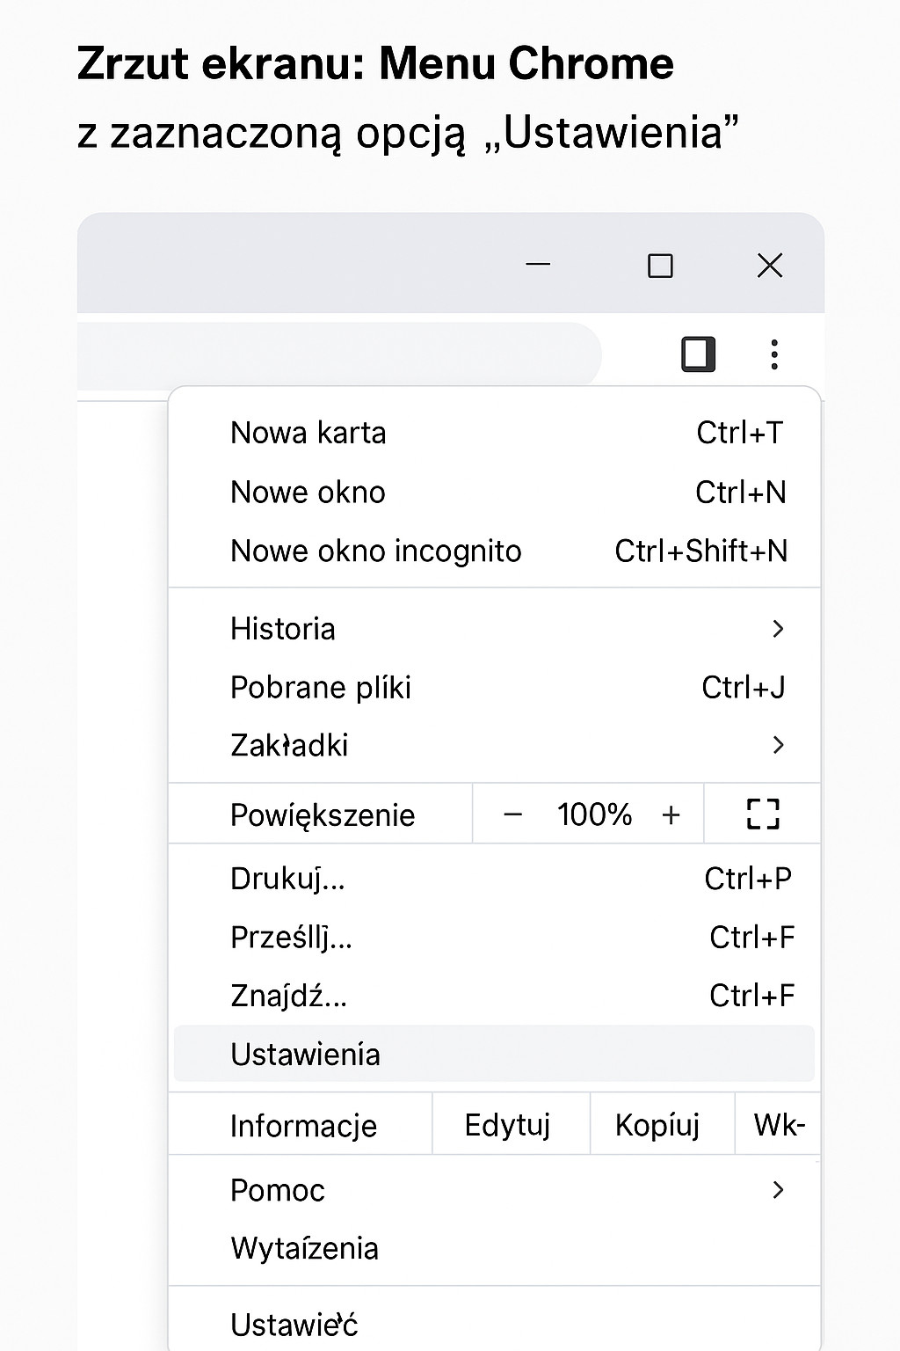Click the Znajdź... menu entry

(288, 996)
